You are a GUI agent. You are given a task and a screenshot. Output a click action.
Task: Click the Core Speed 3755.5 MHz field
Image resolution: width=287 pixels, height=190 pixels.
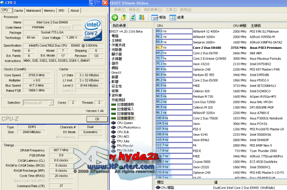pos(37,75)
